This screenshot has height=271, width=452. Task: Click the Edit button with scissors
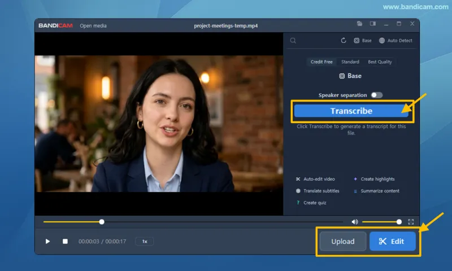[393, 241]
